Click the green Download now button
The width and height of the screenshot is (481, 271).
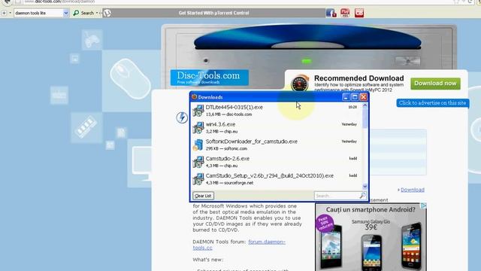[x=435, y=84]
